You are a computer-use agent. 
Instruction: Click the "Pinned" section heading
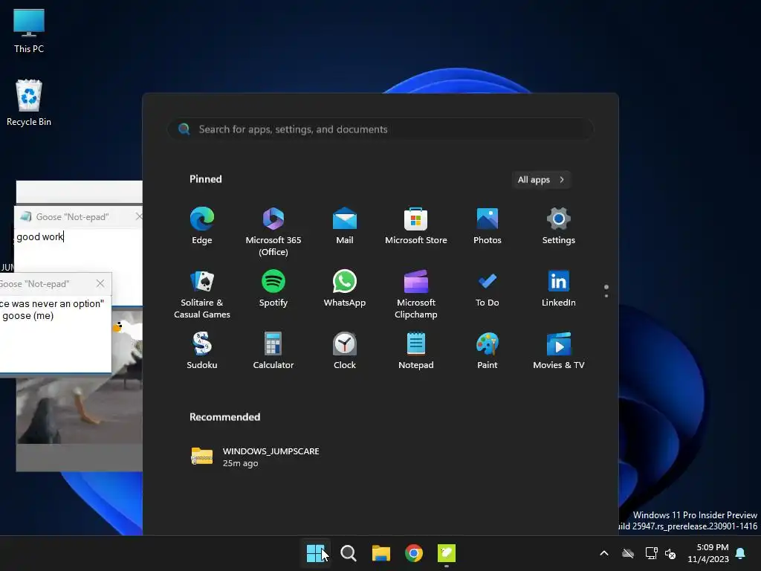[206, 179]
